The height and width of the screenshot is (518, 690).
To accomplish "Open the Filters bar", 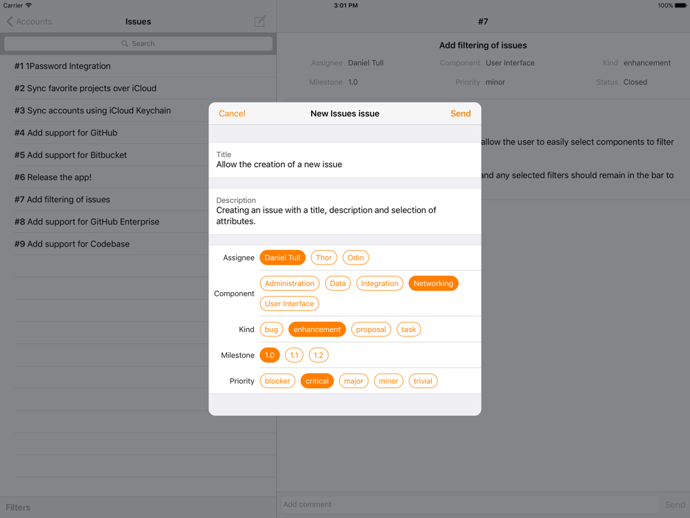I will (x=18, y=508).
